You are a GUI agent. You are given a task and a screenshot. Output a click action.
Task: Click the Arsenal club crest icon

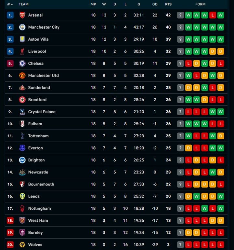[x=22, y=15]
